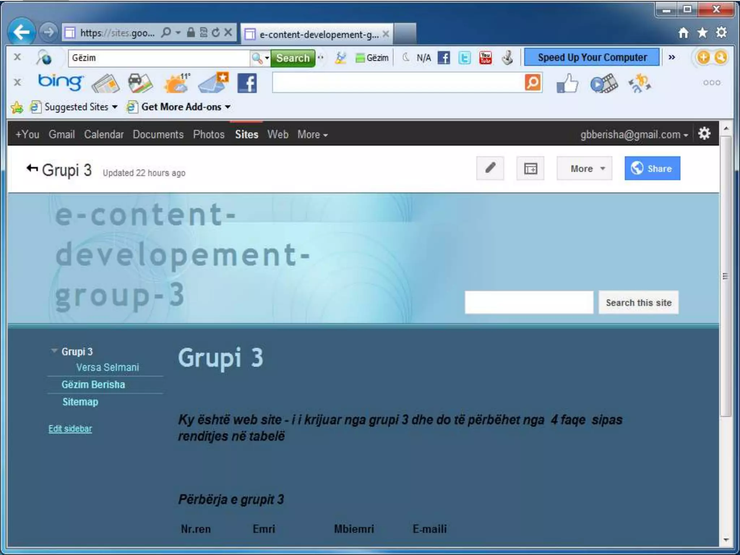Viewport: 740px width, 555px height.
Task: Collapse the Grupi 3 sidebar tree
Action: tap(54, 350)
